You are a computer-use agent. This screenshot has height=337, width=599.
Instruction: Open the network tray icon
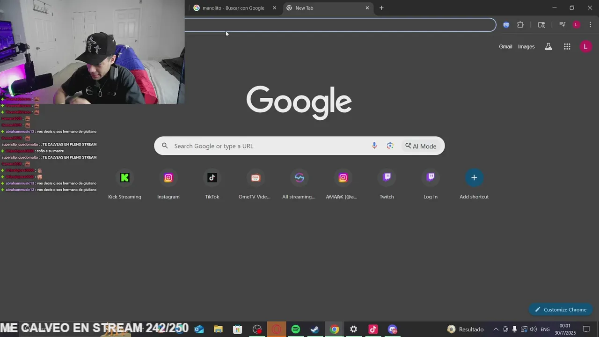point(524,330)
